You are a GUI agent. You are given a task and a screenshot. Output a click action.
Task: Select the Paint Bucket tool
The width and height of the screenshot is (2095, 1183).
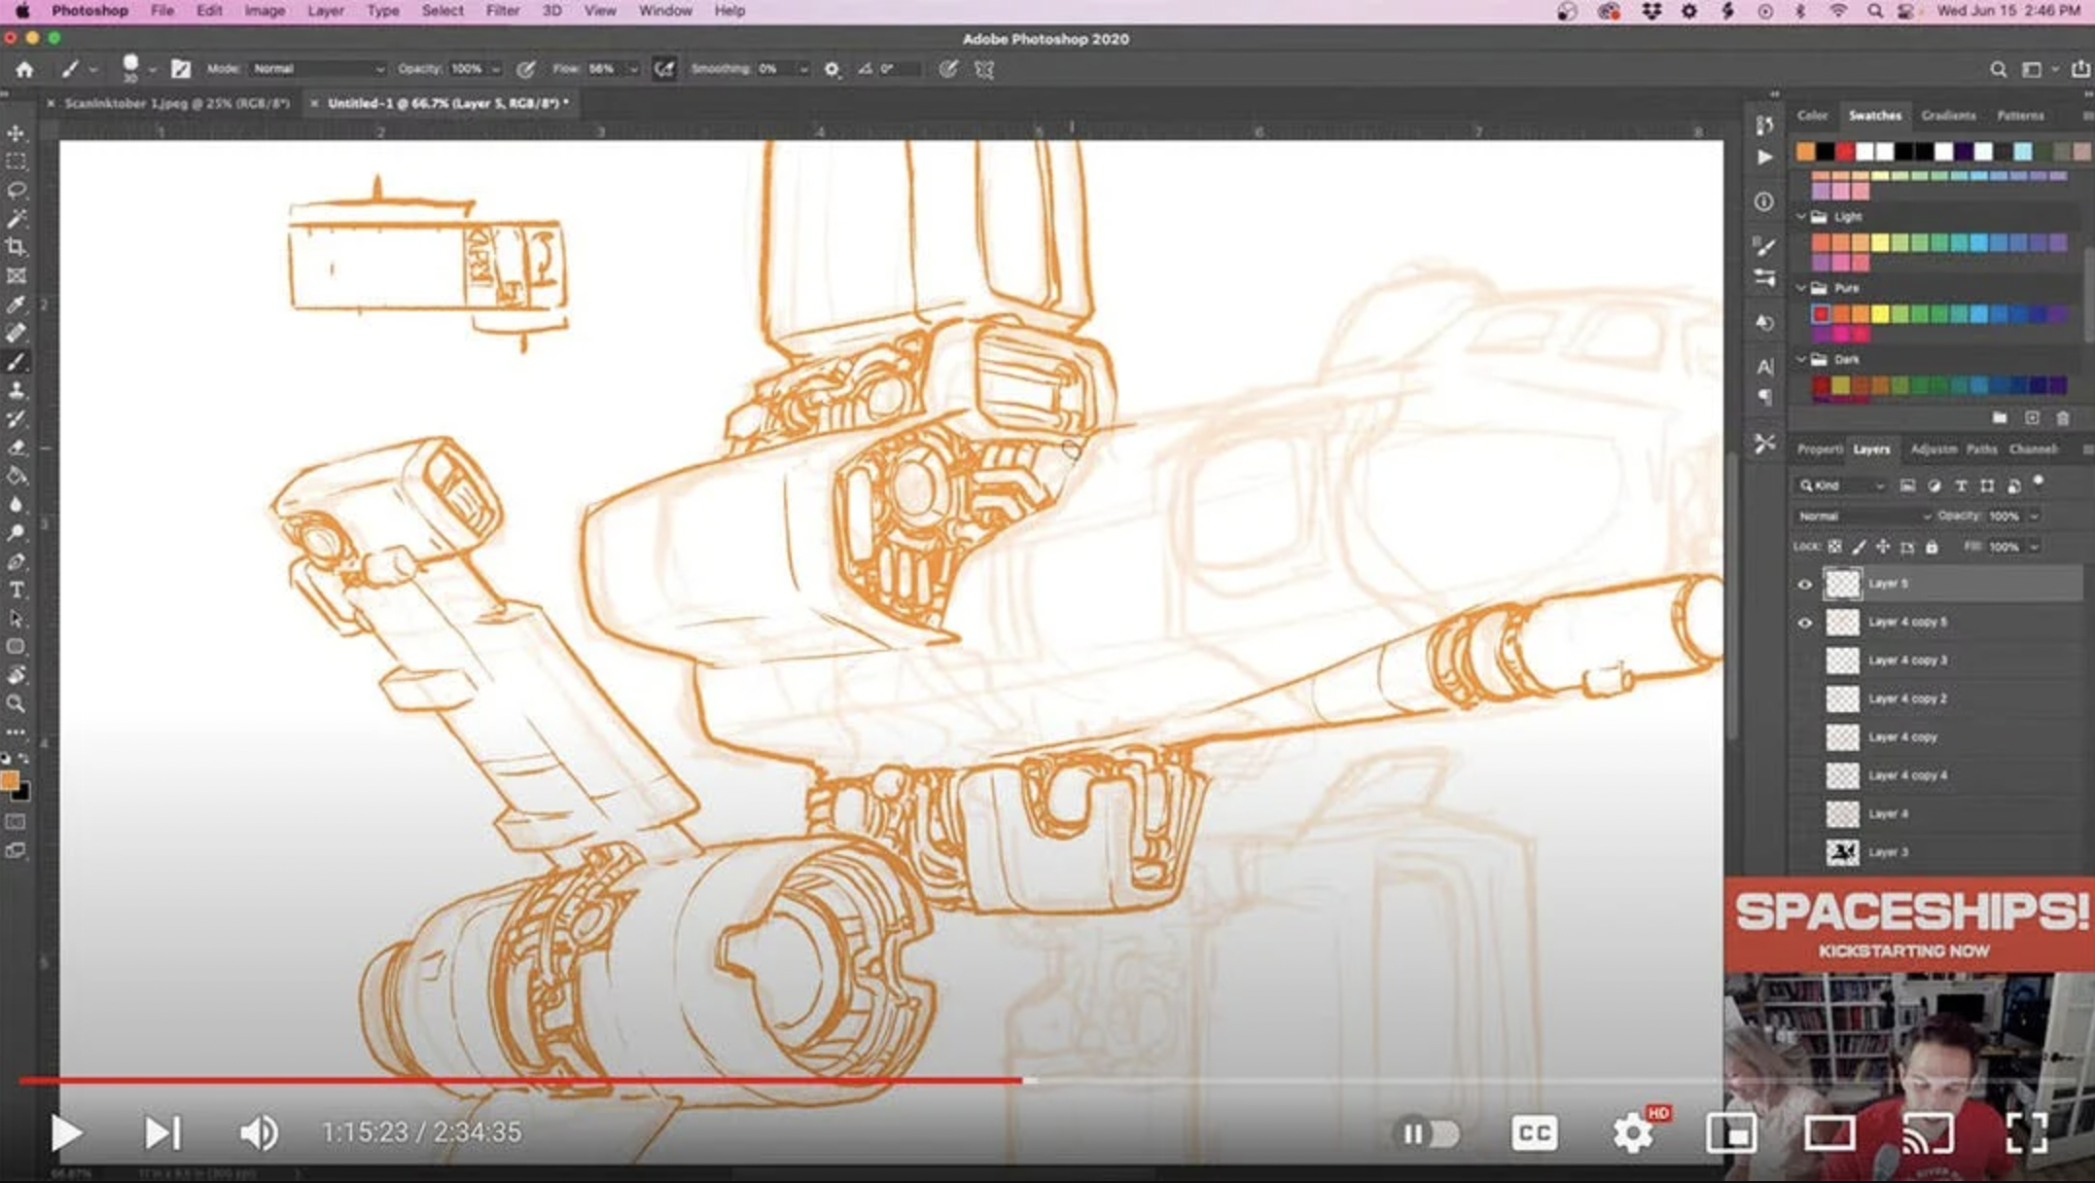tap(17, 476)
